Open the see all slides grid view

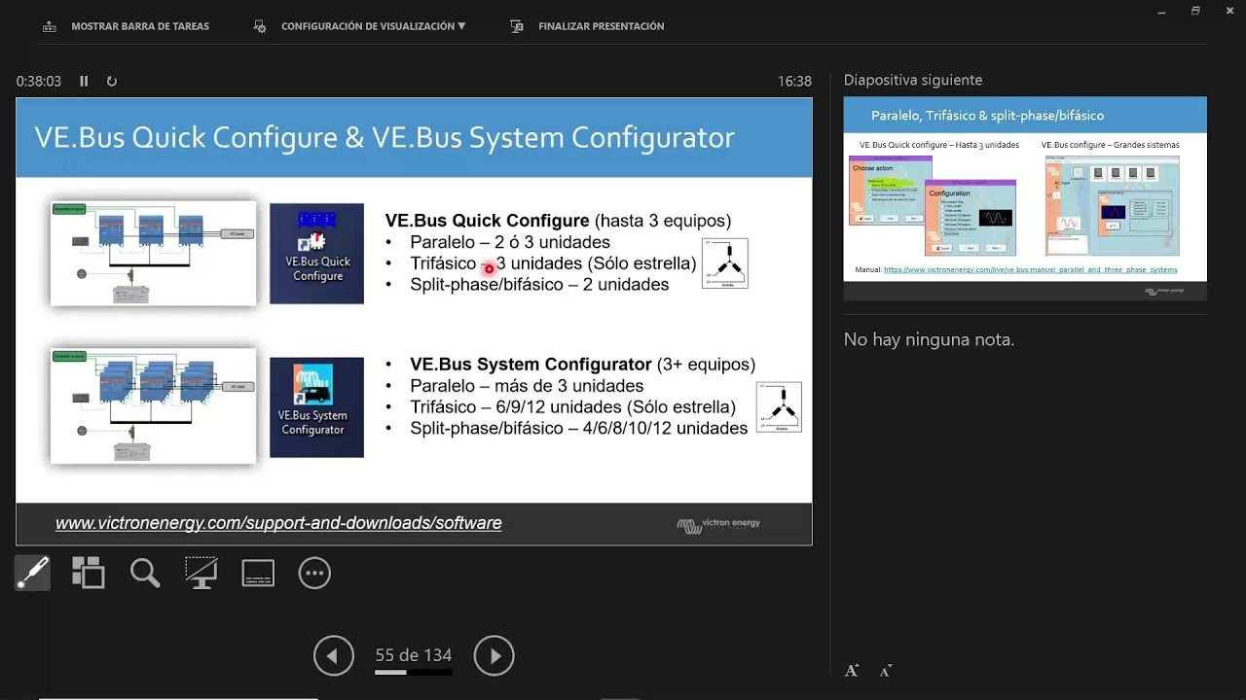(x=88, y=573)
